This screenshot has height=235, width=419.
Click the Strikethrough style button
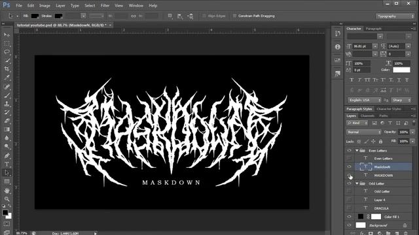click(x=407, y=80)
